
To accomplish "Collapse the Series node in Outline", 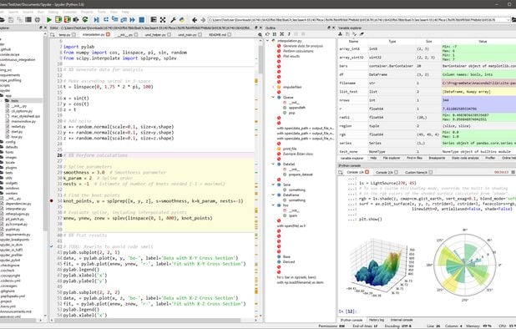I will [273, 185].
